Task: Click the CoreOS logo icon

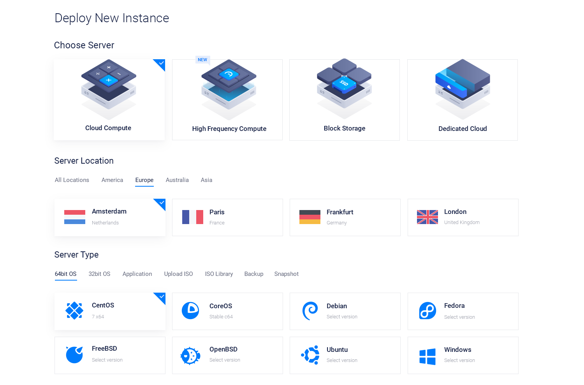Action: pyautogui.click(x=190, y=311)
